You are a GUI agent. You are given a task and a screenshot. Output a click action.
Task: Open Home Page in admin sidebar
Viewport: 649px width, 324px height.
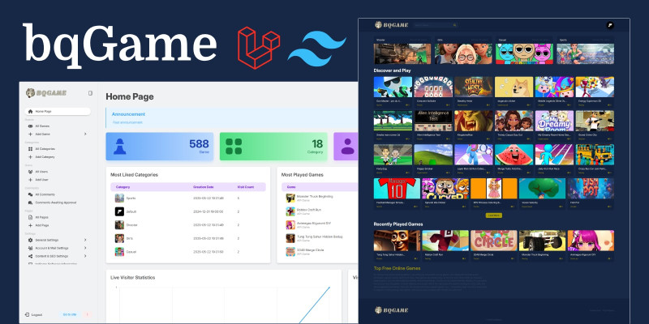tap(58, 112)
